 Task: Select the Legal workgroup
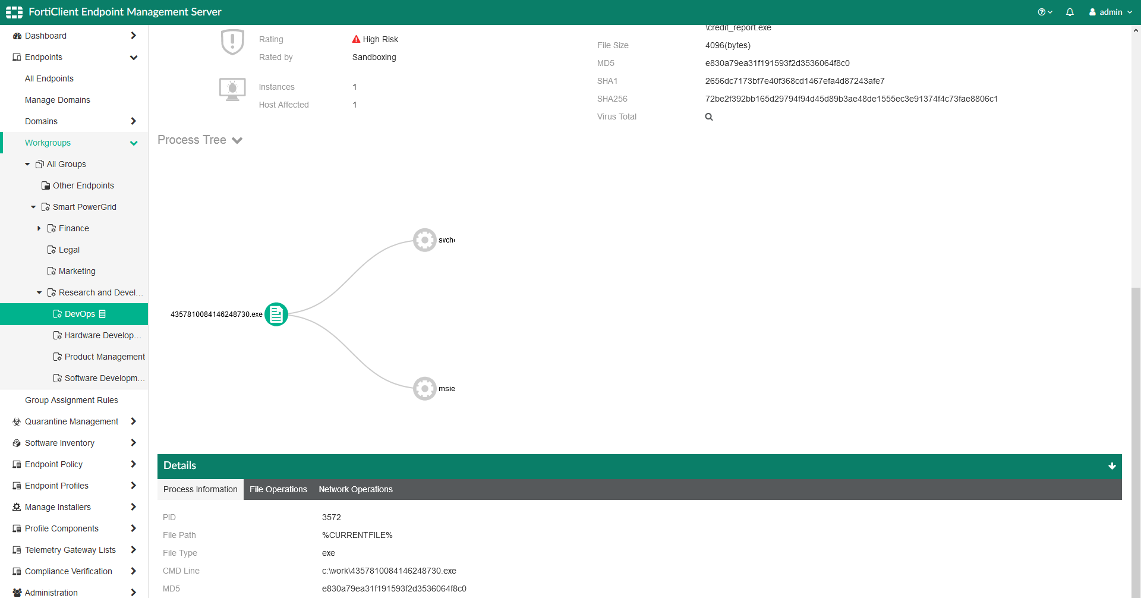coord(69,250)
